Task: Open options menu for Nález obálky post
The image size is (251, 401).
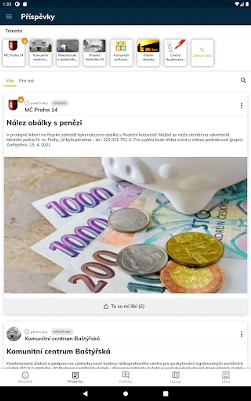Action: pos(241,105)
